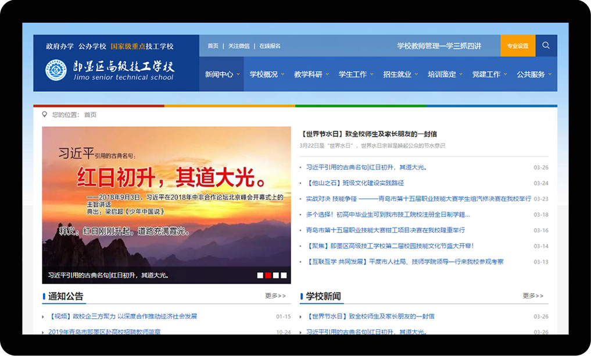Open headline 【世界节水日】致全校师生及家长朋友的一封信
This screenshot has width=591, height=356.
[x=369, y=134]
